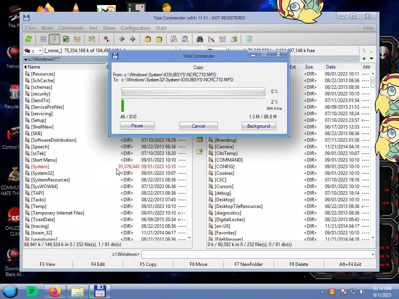The height and width of the screenshot is (299, 399).
Task: Open the right panel directory history dropdown
Action: (371, 59)
